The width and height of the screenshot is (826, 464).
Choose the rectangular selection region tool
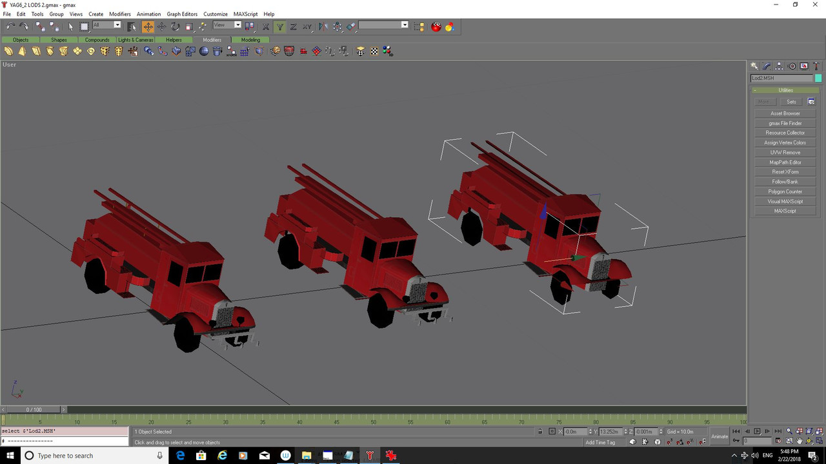coord(85,26)
